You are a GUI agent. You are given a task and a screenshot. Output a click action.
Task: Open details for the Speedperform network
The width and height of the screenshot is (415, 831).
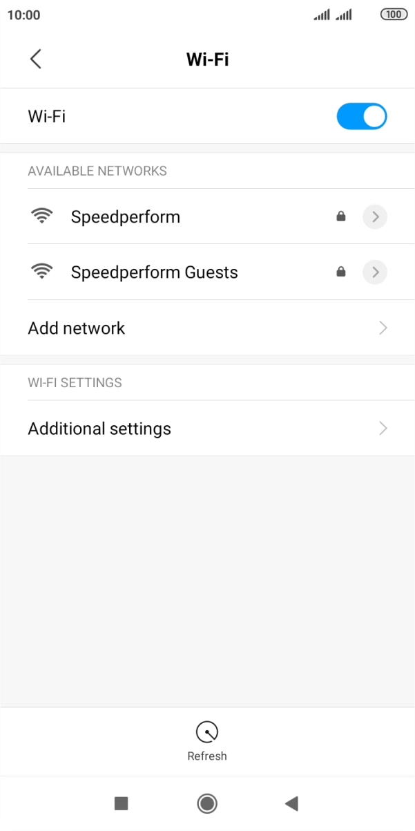[374, 216]
